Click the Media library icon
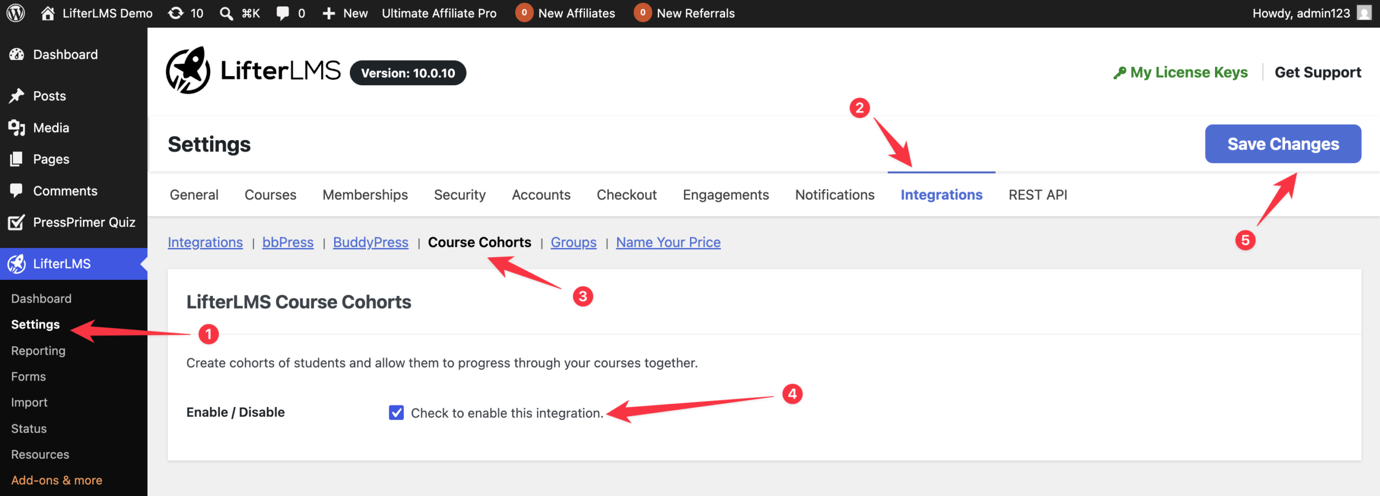 (17, 128)
